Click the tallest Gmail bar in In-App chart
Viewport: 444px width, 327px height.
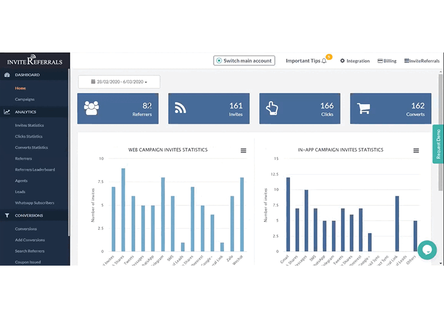coord(288,214)
